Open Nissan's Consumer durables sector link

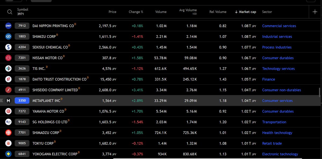[x=278, y=58]
